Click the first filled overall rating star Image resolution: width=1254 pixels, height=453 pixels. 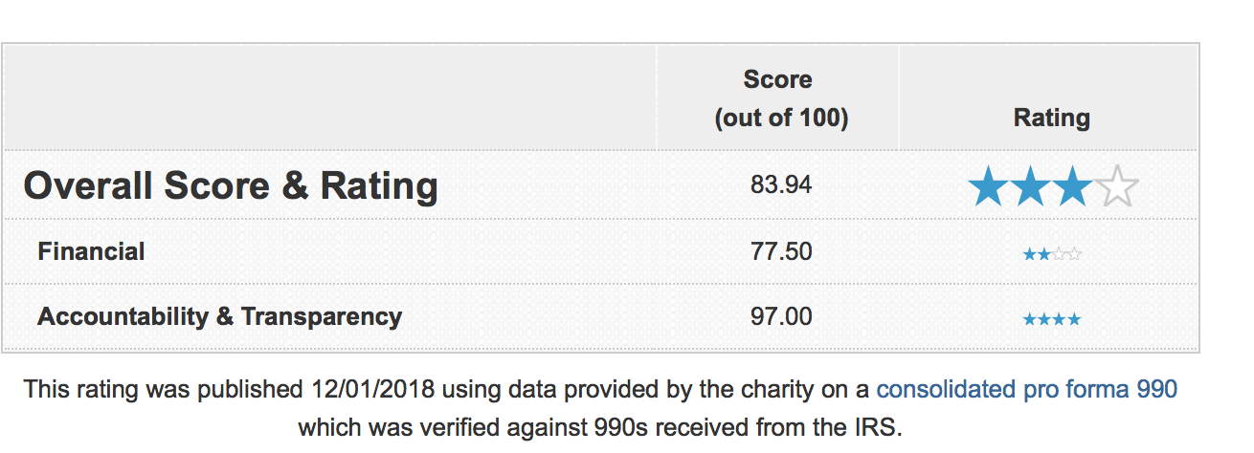[989, 185]
